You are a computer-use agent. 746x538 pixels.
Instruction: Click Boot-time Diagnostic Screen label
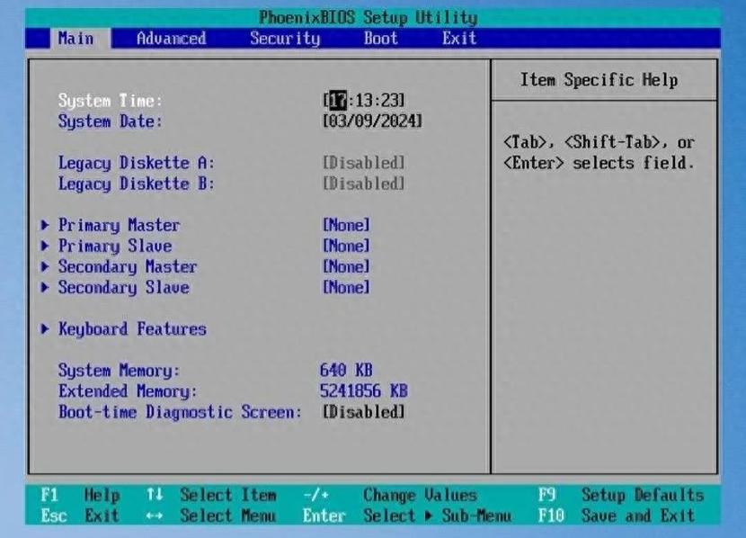coord(180,412)
